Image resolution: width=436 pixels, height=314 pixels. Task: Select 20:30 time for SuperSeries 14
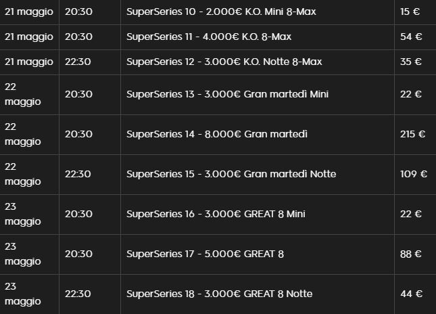coord(78,134)
